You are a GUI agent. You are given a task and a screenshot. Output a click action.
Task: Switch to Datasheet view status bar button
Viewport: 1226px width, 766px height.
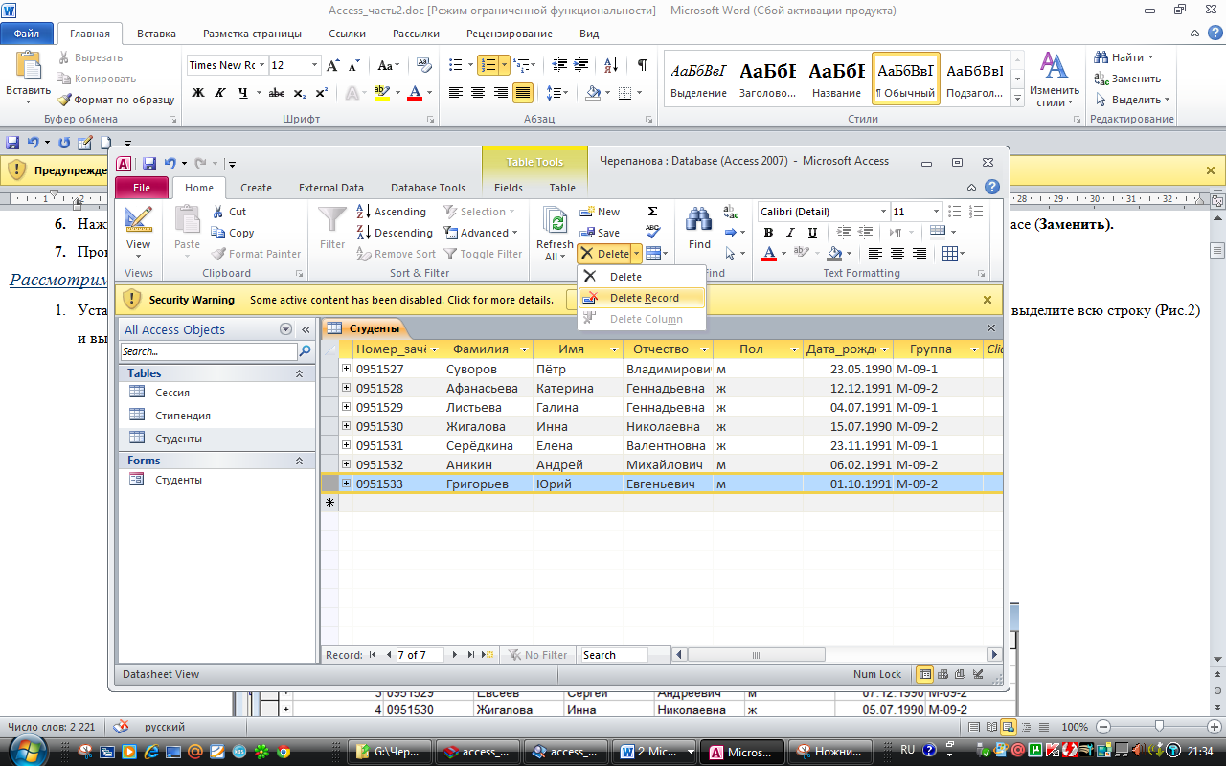924,674
